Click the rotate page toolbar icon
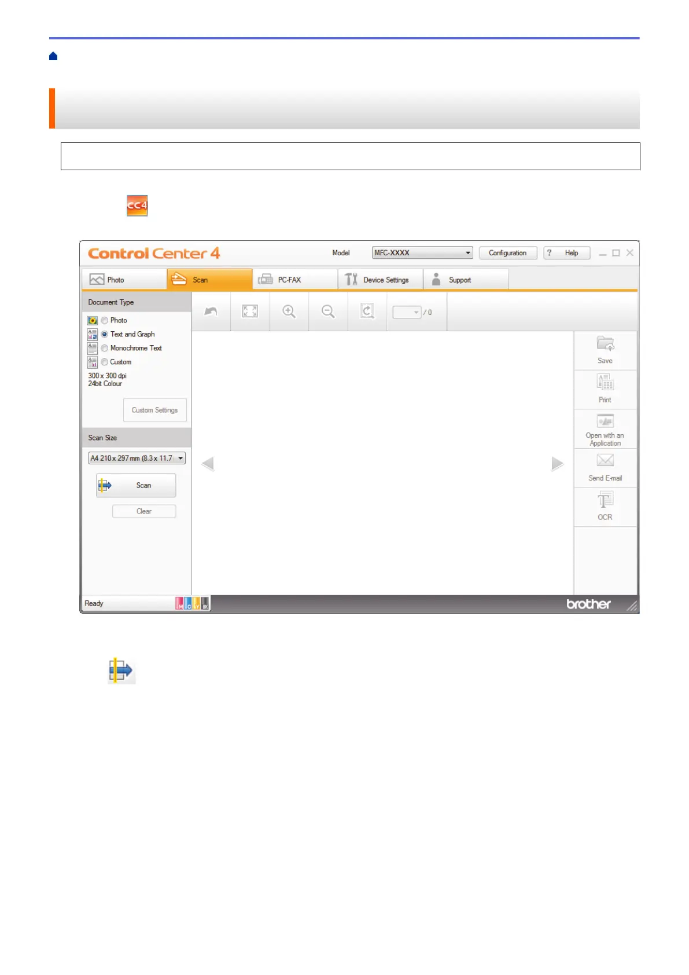Image resolution: width=689 pixels, height=975 pixels. point(367,311)
